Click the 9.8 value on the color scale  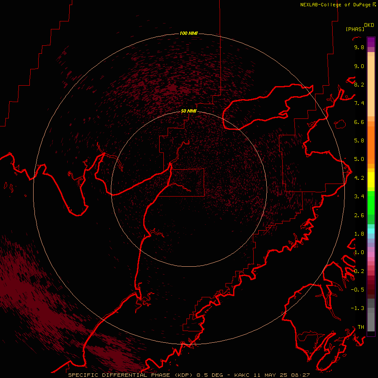[359, 47]
